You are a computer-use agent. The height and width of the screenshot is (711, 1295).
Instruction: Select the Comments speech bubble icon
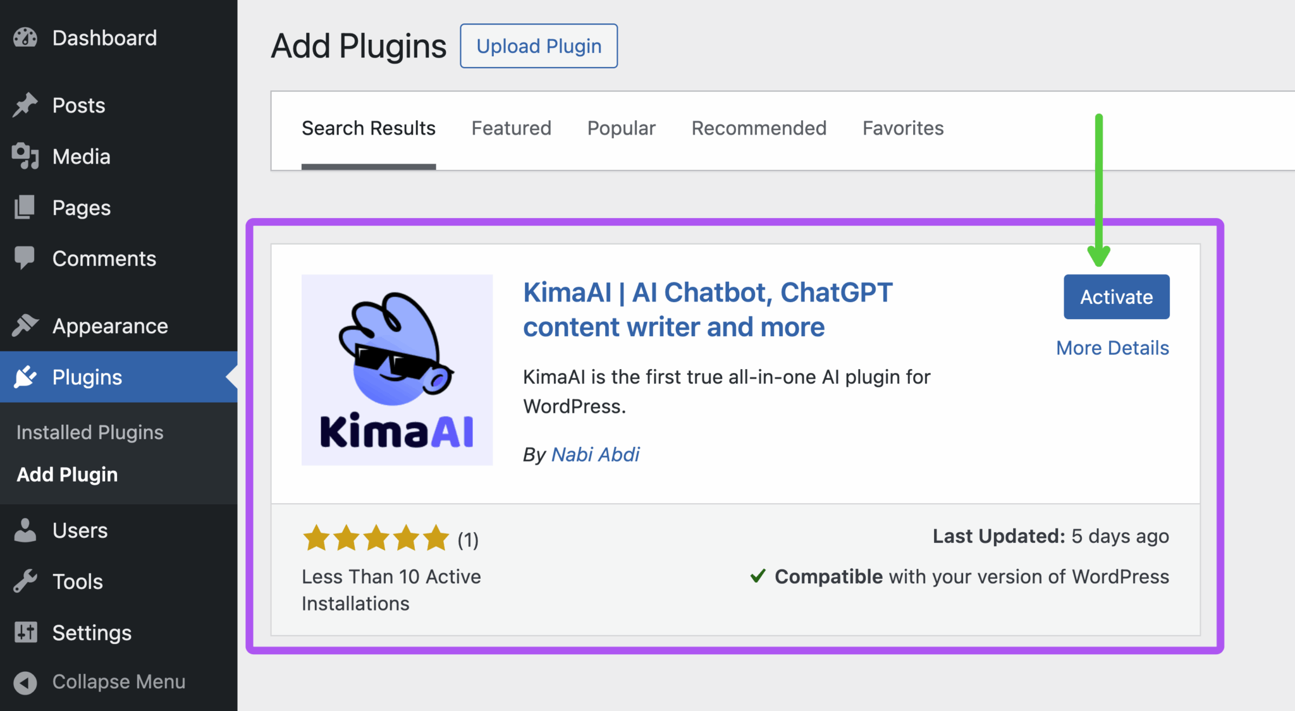tap(25, 258)
